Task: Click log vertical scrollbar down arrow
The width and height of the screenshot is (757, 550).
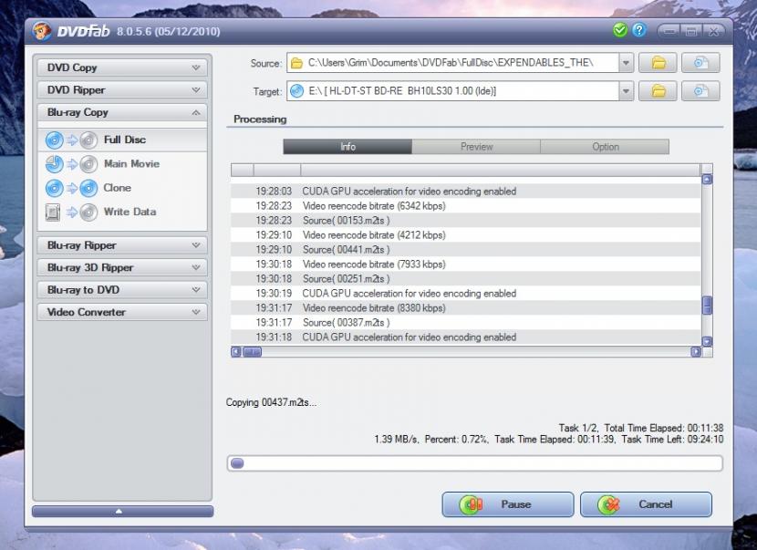Action: (707, 341)
